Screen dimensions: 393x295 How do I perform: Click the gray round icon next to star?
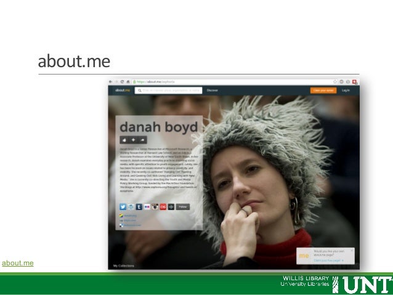[x=341, y=82]
